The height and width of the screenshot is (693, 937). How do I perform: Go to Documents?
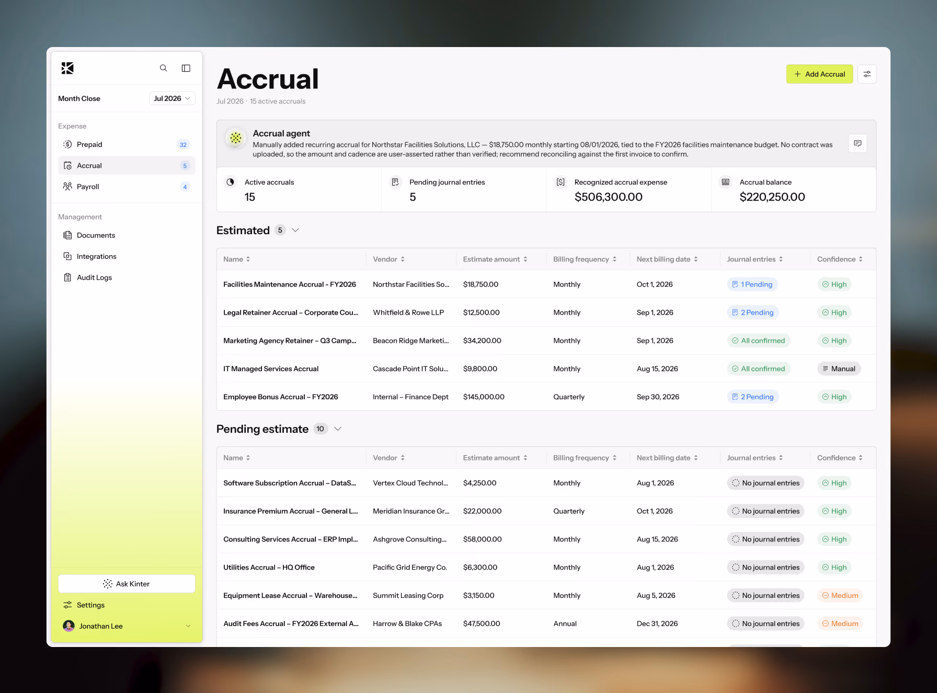127,235
